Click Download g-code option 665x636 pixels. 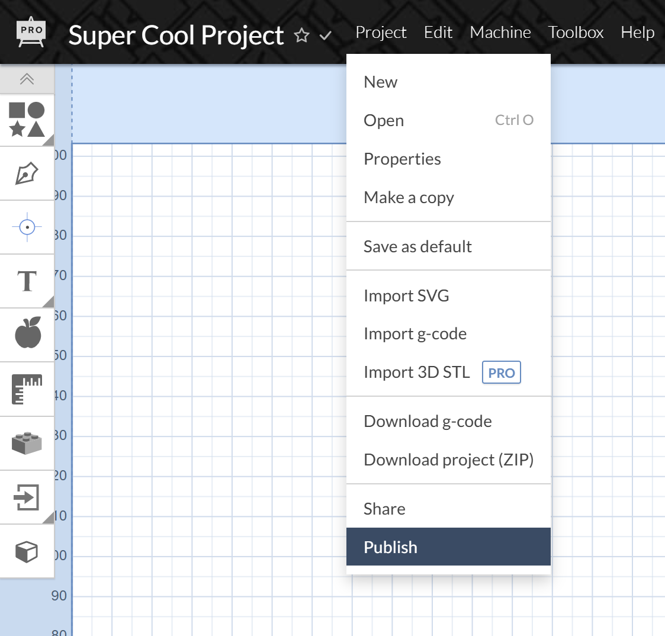pos(428,421)
